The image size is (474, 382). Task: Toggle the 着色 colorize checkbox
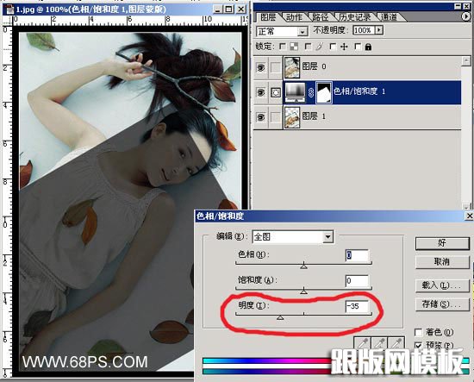tap(419, 332)
